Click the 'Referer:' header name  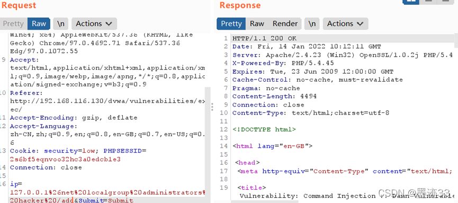pos(26,93)
